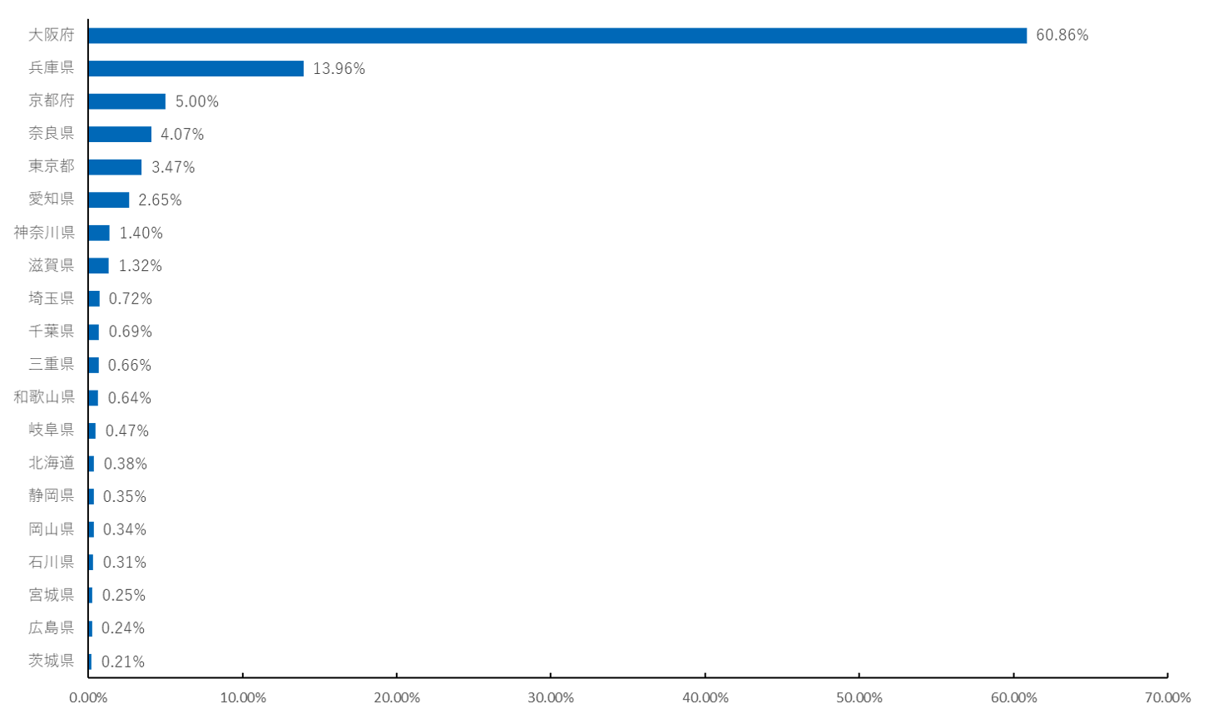Select the 13.96% data label
This screenshot has height=718, width=1208.
[339, 69]
